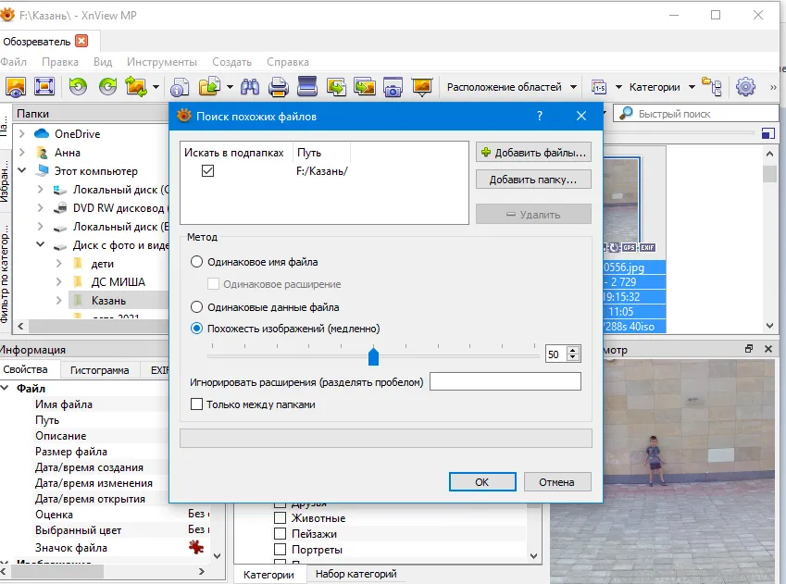
Task: Toggle the search in subfolders checkbox
Action: click(207, 171)
